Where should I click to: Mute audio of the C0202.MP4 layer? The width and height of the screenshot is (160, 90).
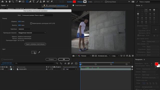3,69
